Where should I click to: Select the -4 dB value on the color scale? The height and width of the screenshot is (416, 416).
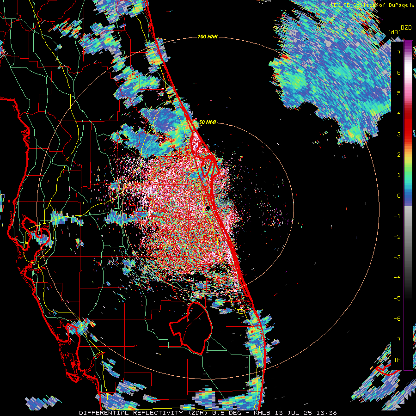pyautogui.click(x=397, y=278)
